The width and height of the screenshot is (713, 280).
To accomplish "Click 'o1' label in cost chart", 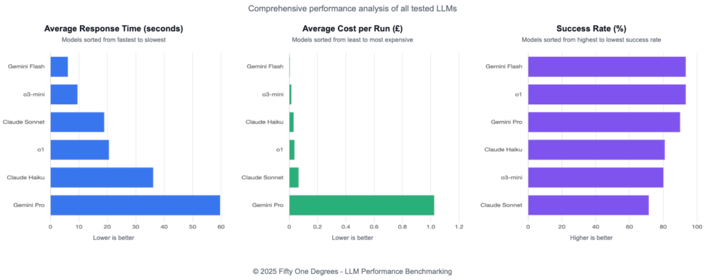I will click(x=280, y=150).
